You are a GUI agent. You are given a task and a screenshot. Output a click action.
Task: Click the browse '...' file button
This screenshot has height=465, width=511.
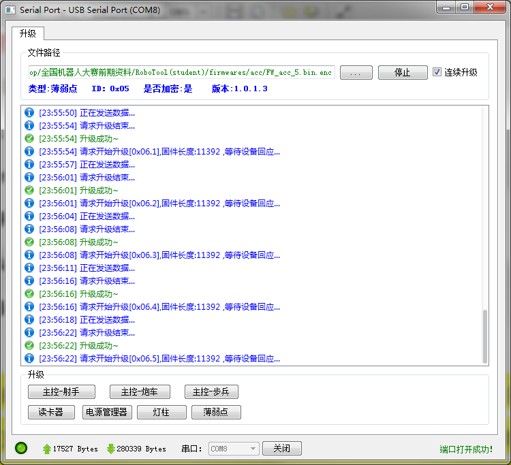(x=356, y=72)
